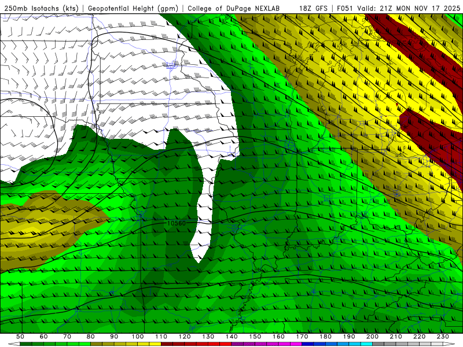Screen dimensions: 463x347
Task: Select the darkest green swatch below the 50 label
Action: pos(26,344)
